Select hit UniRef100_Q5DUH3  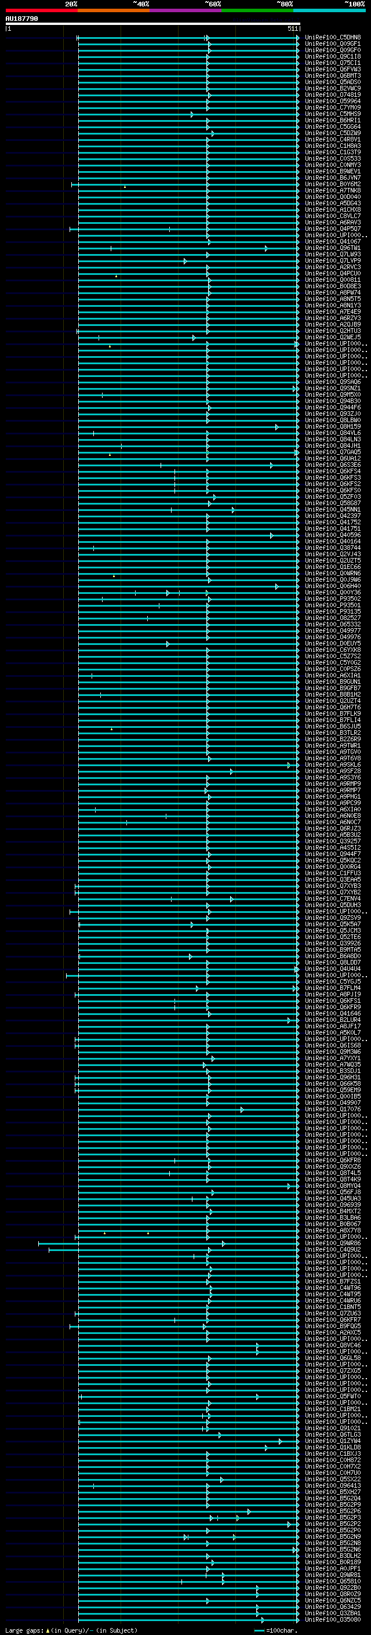tap(333, 905)
